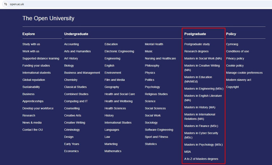Open Modern slavery act link

[239, 80]
